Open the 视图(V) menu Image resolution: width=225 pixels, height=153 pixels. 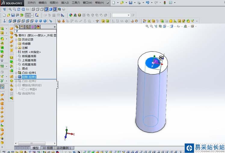click(54, 3)
